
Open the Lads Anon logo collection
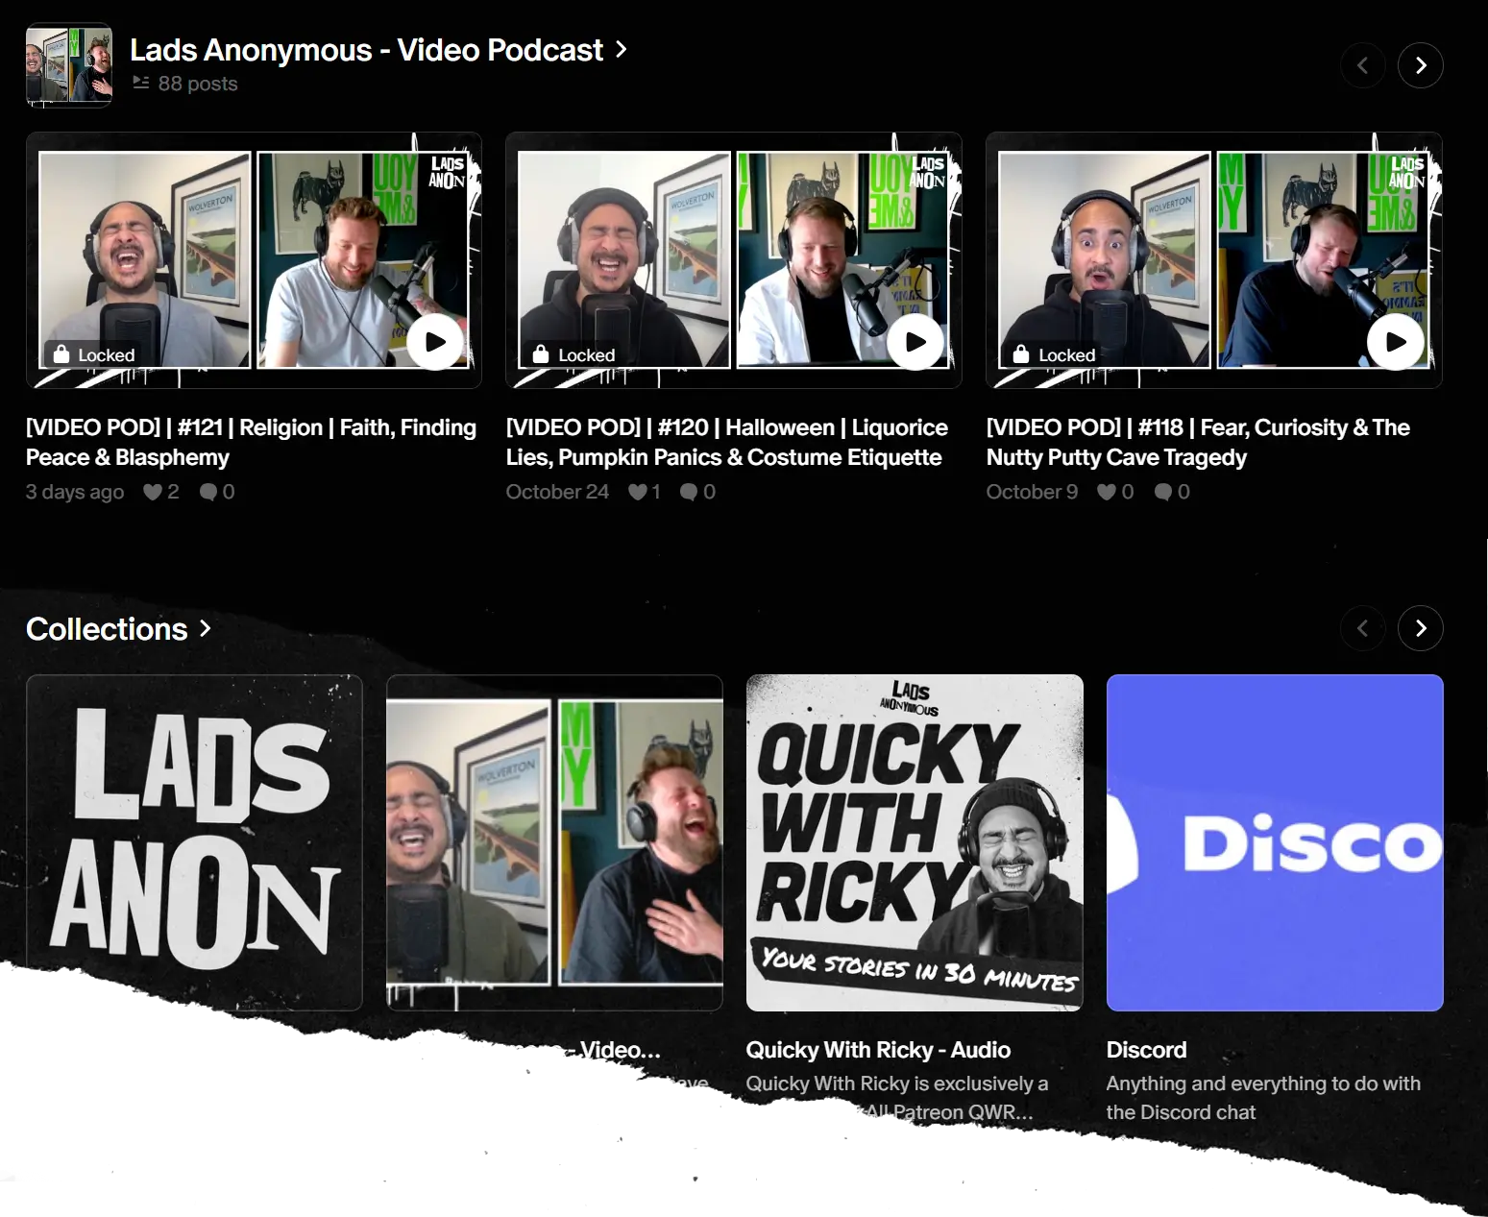194,842
